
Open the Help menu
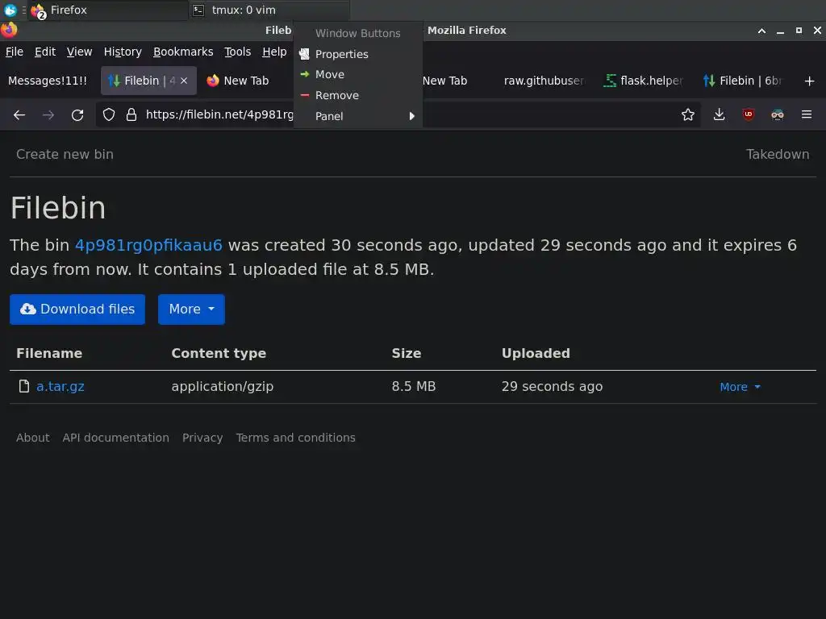coord(274,52)
